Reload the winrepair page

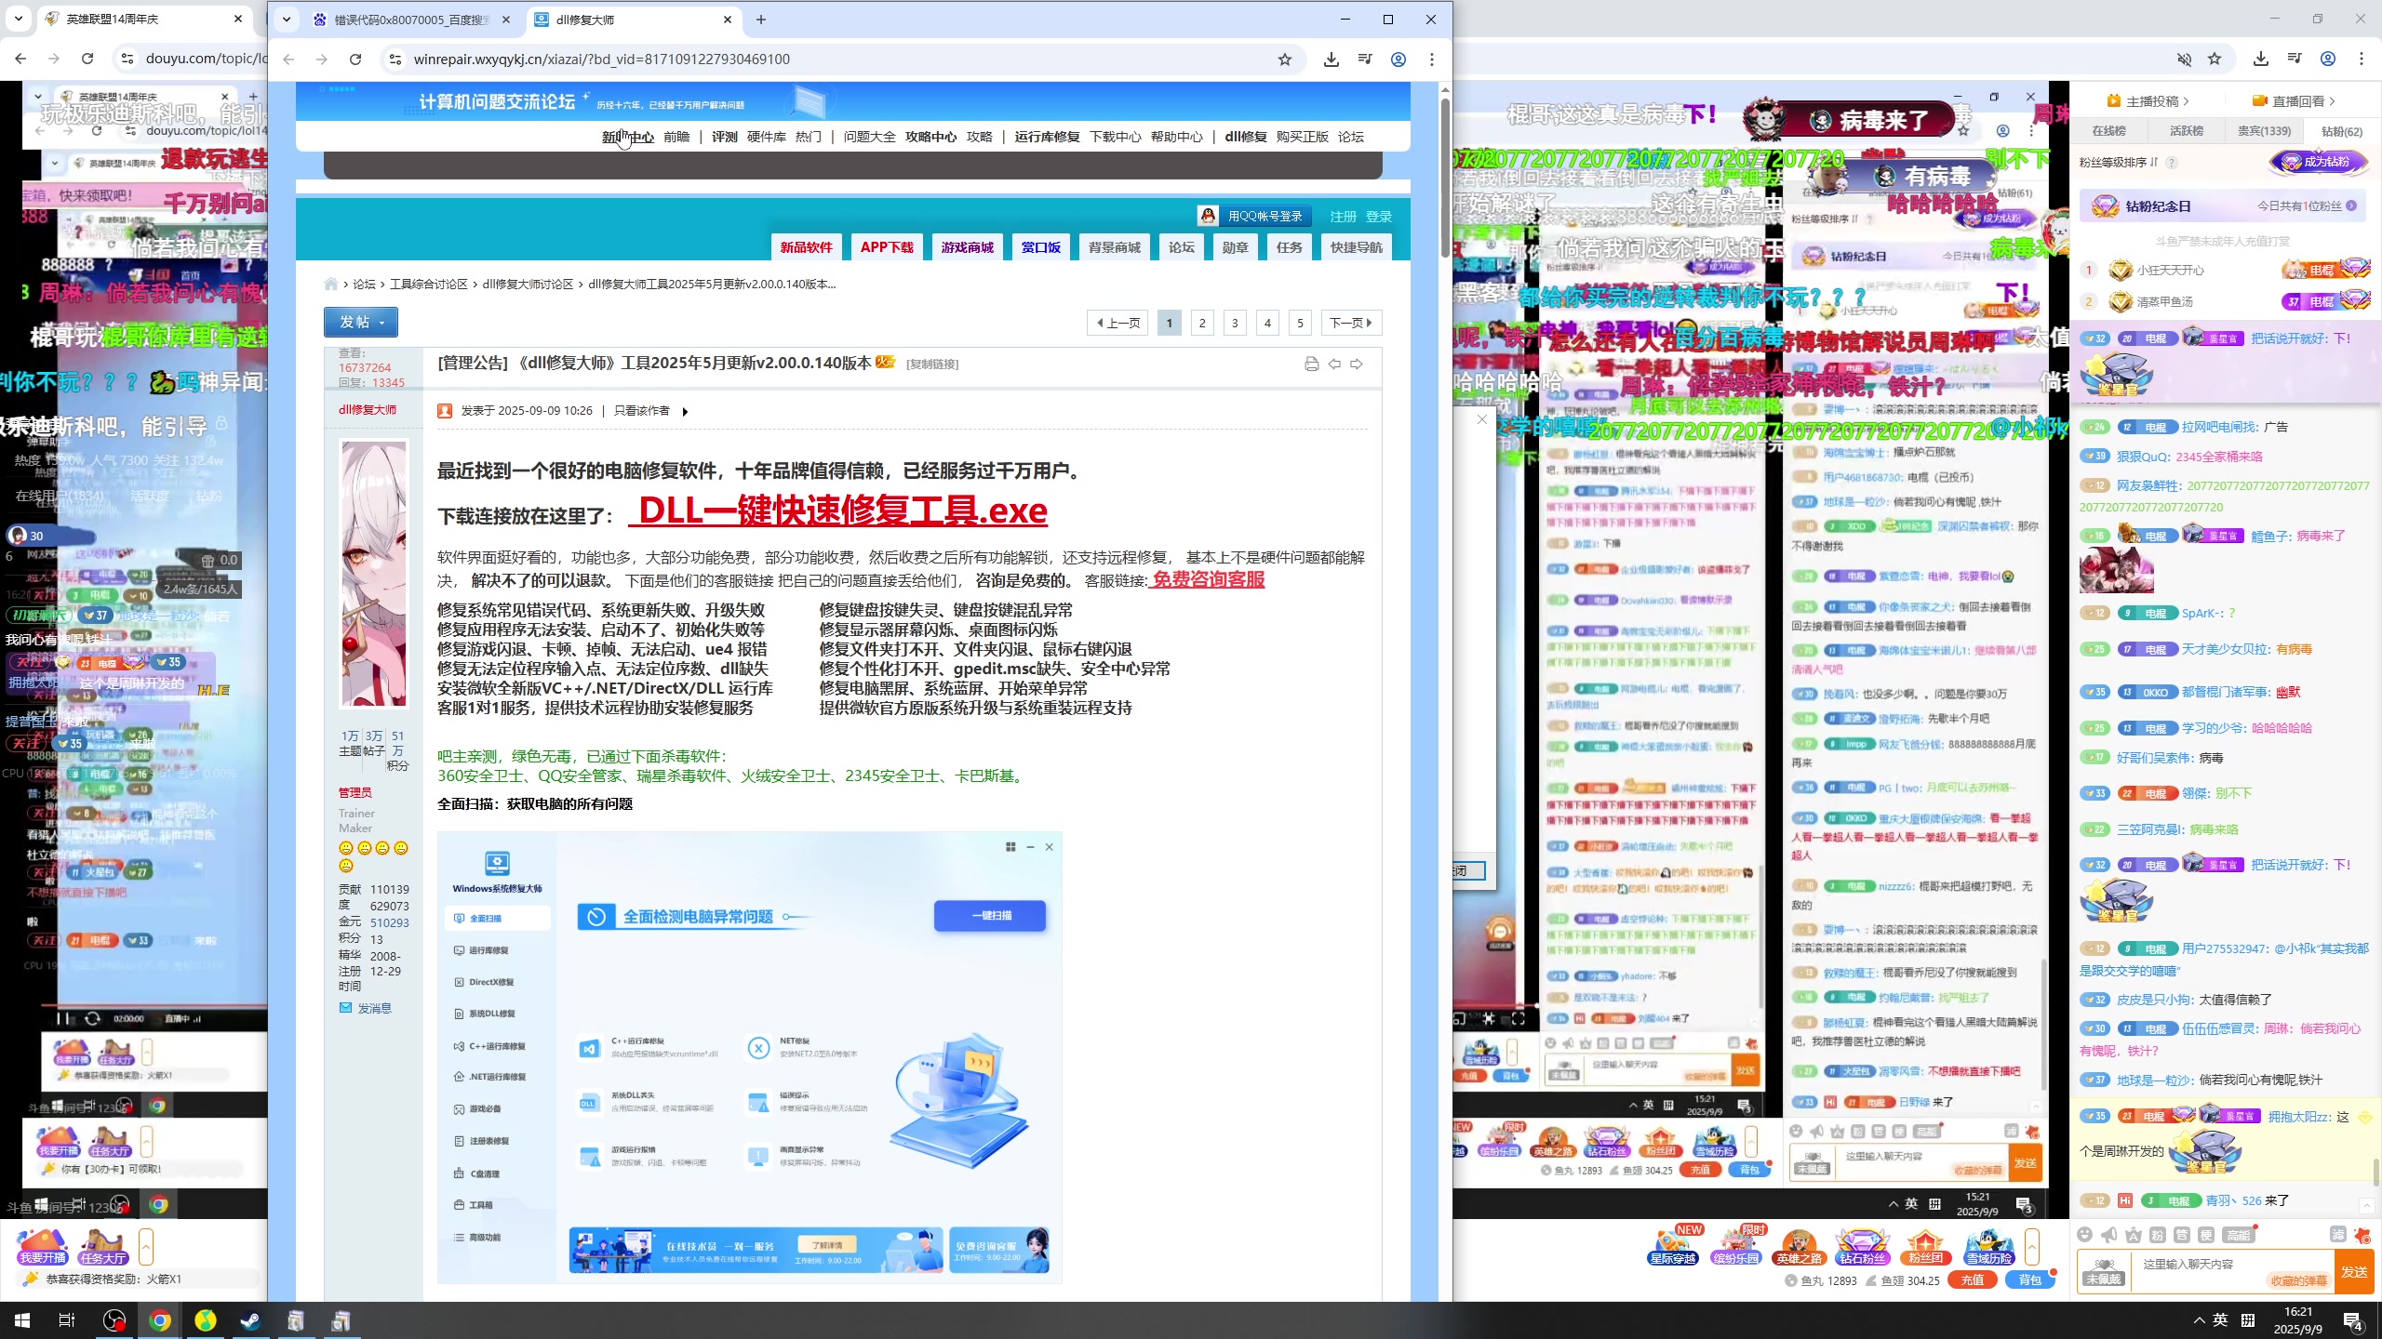point(355,60)
